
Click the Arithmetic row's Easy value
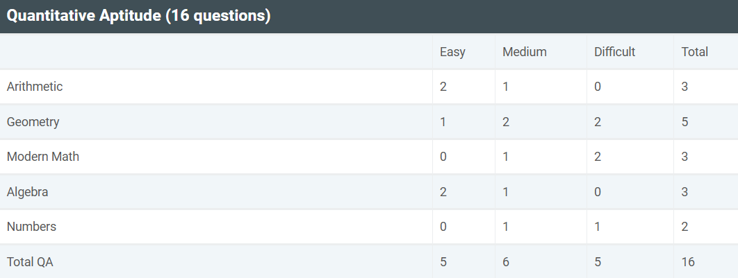point(443,87)
